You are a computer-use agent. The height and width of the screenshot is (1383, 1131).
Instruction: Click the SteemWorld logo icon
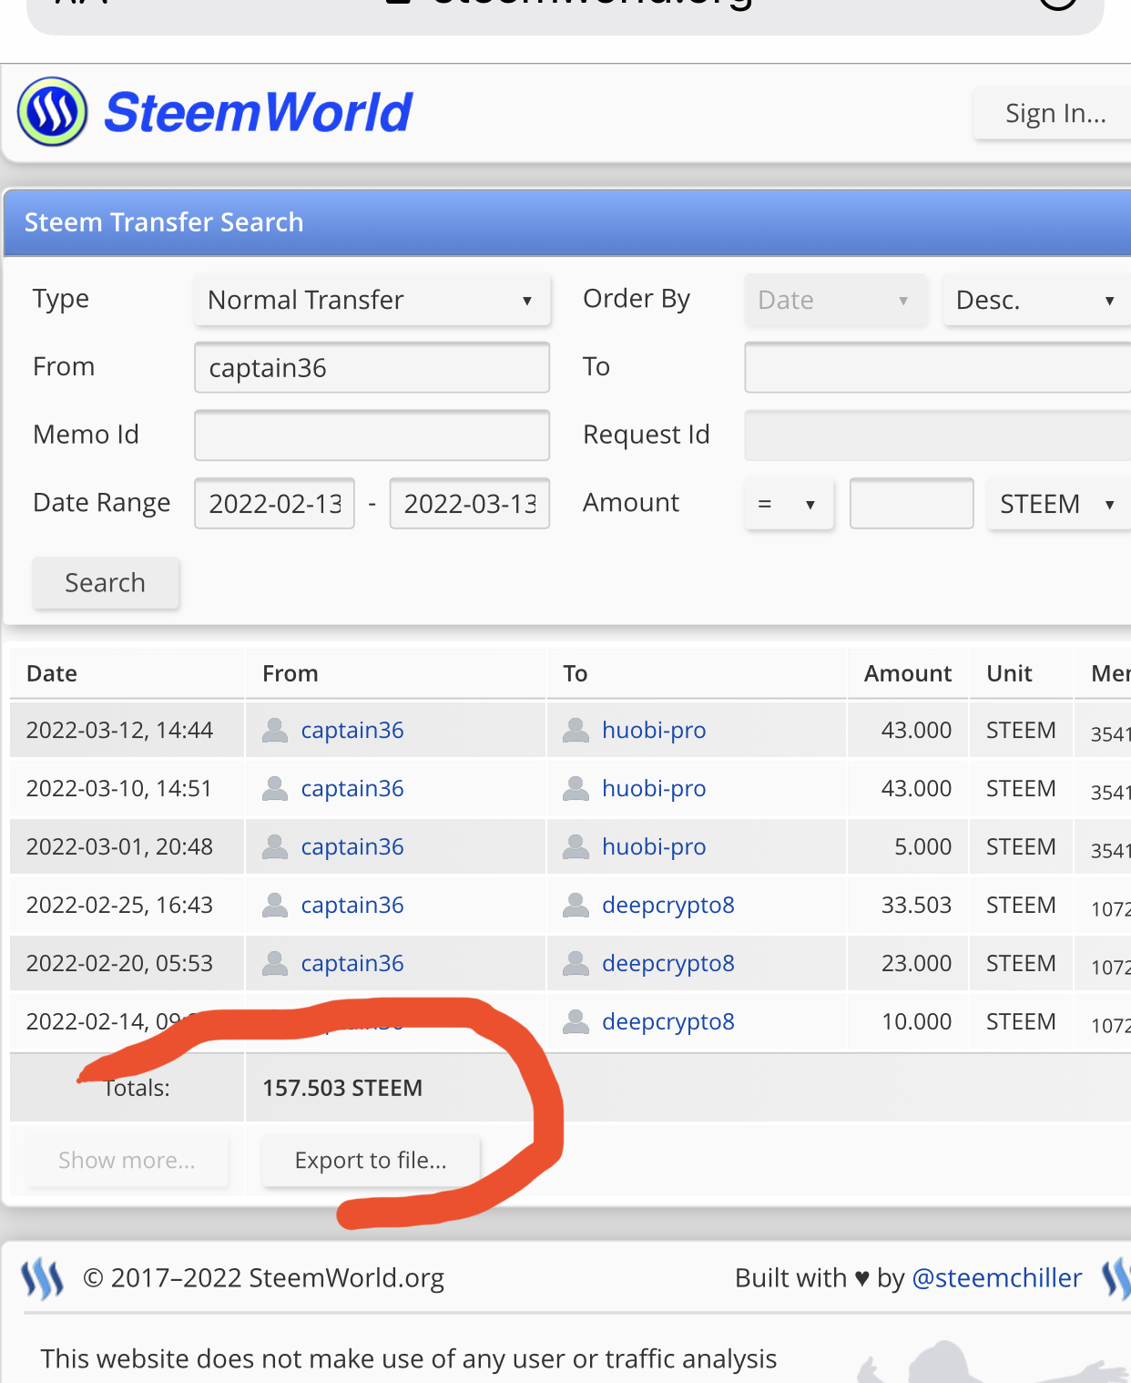pos(53,112)
